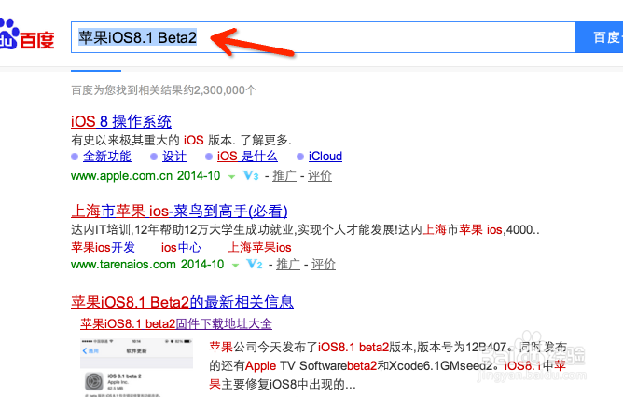Open 苹果iOS8.1 beta2固件下载地址大全 link
This screenshot has width=623, height=397.
coord(176,324)
